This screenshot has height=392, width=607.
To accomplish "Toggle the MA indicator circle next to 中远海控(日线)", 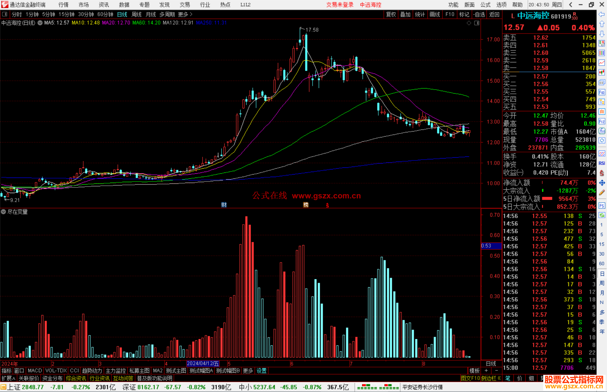I will (40, 23).
